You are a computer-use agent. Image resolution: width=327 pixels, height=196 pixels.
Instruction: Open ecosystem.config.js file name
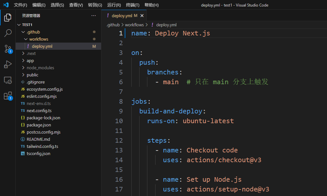45,89
